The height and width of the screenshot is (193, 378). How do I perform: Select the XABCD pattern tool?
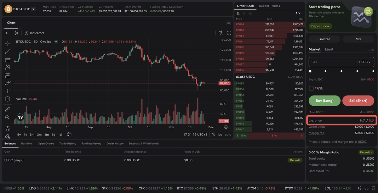pyautogui.click(x=8, y=67)
